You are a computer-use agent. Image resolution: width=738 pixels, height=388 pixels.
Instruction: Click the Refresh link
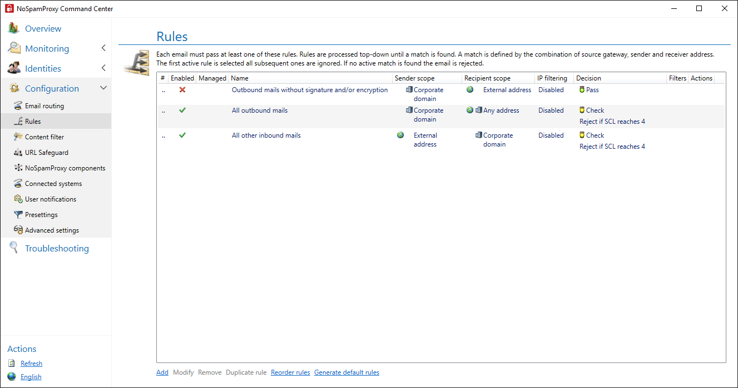click(x=31, y=363)
